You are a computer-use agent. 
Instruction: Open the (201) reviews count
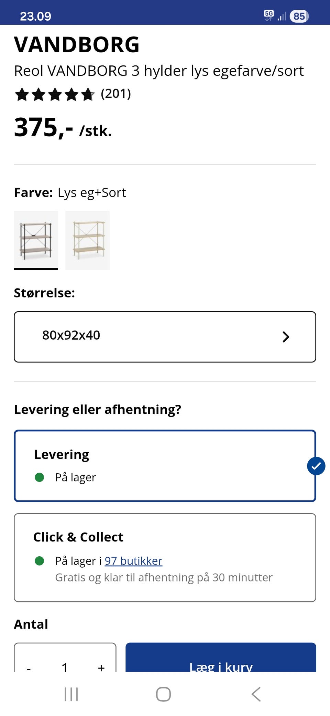click(116, 94)
